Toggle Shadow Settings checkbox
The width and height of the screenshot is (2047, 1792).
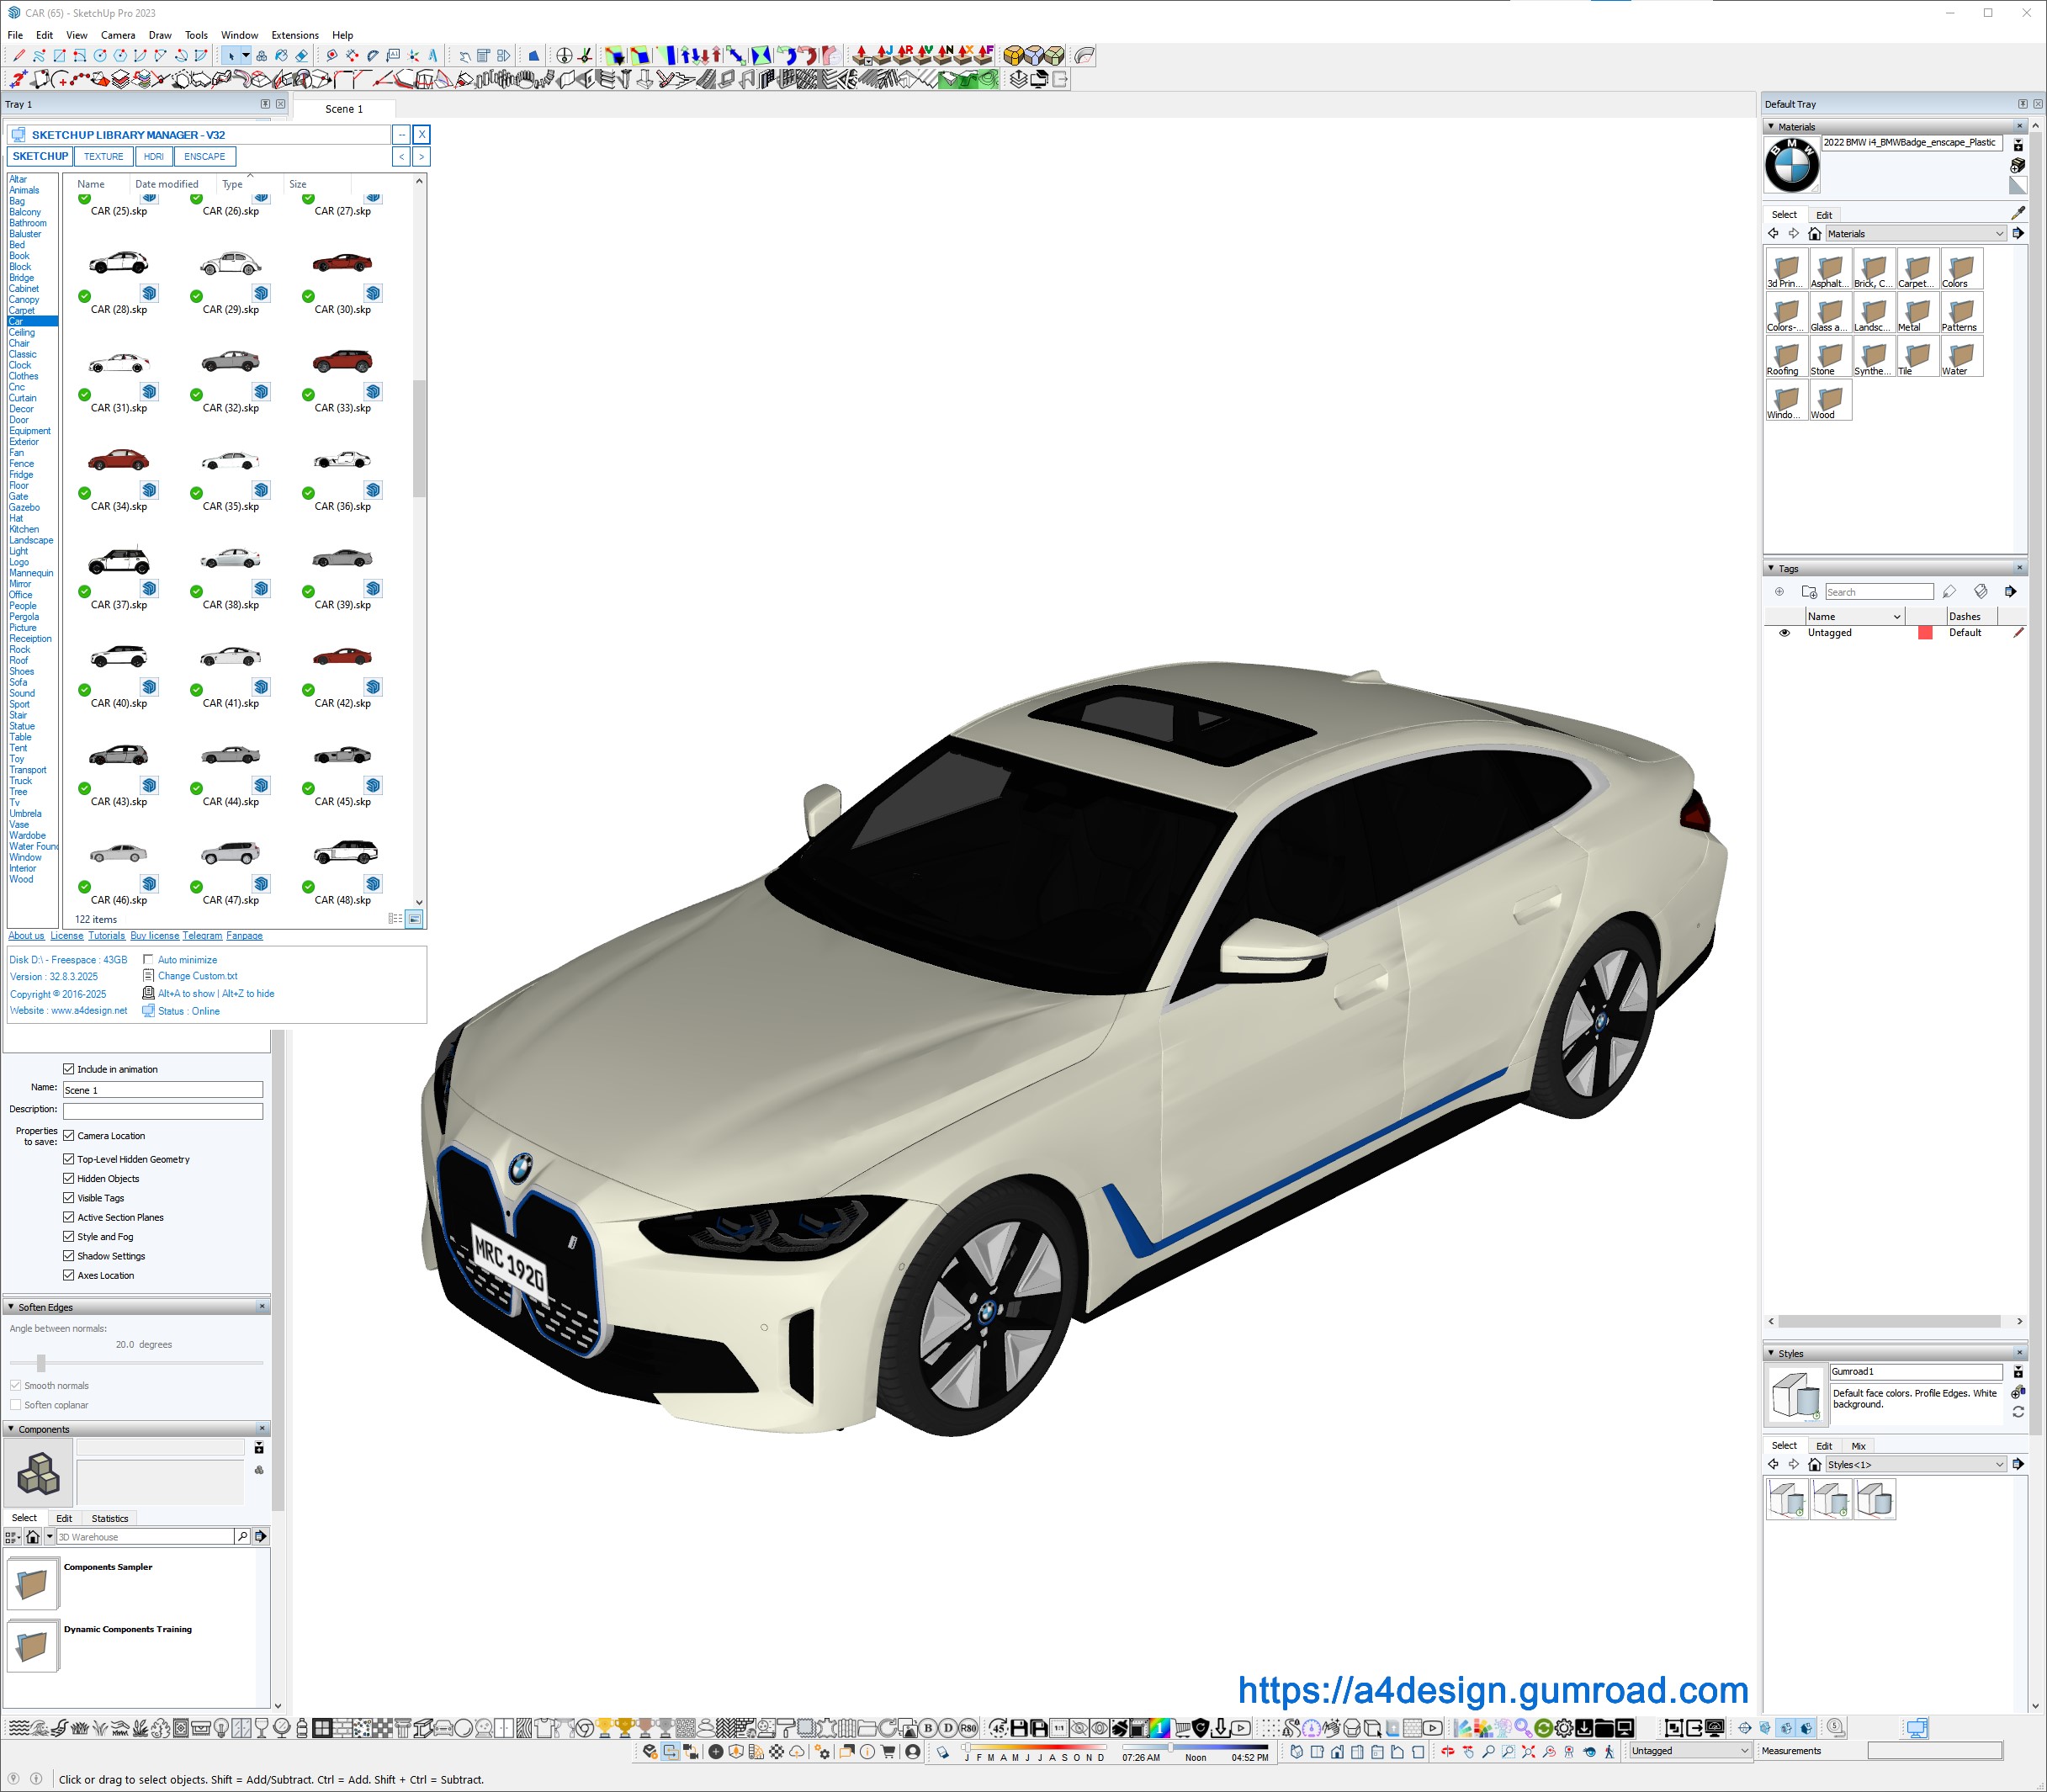pos(69,1256)
